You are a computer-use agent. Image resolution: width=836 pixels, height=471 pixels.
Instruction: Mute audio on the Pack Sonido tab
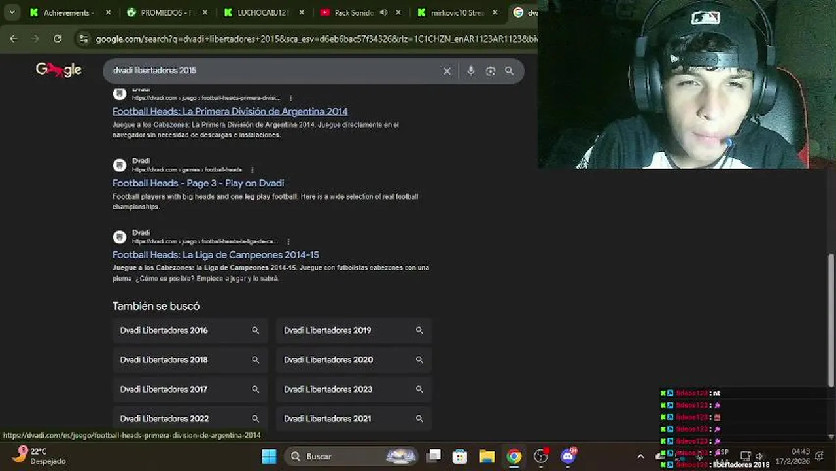click(383, 12)
